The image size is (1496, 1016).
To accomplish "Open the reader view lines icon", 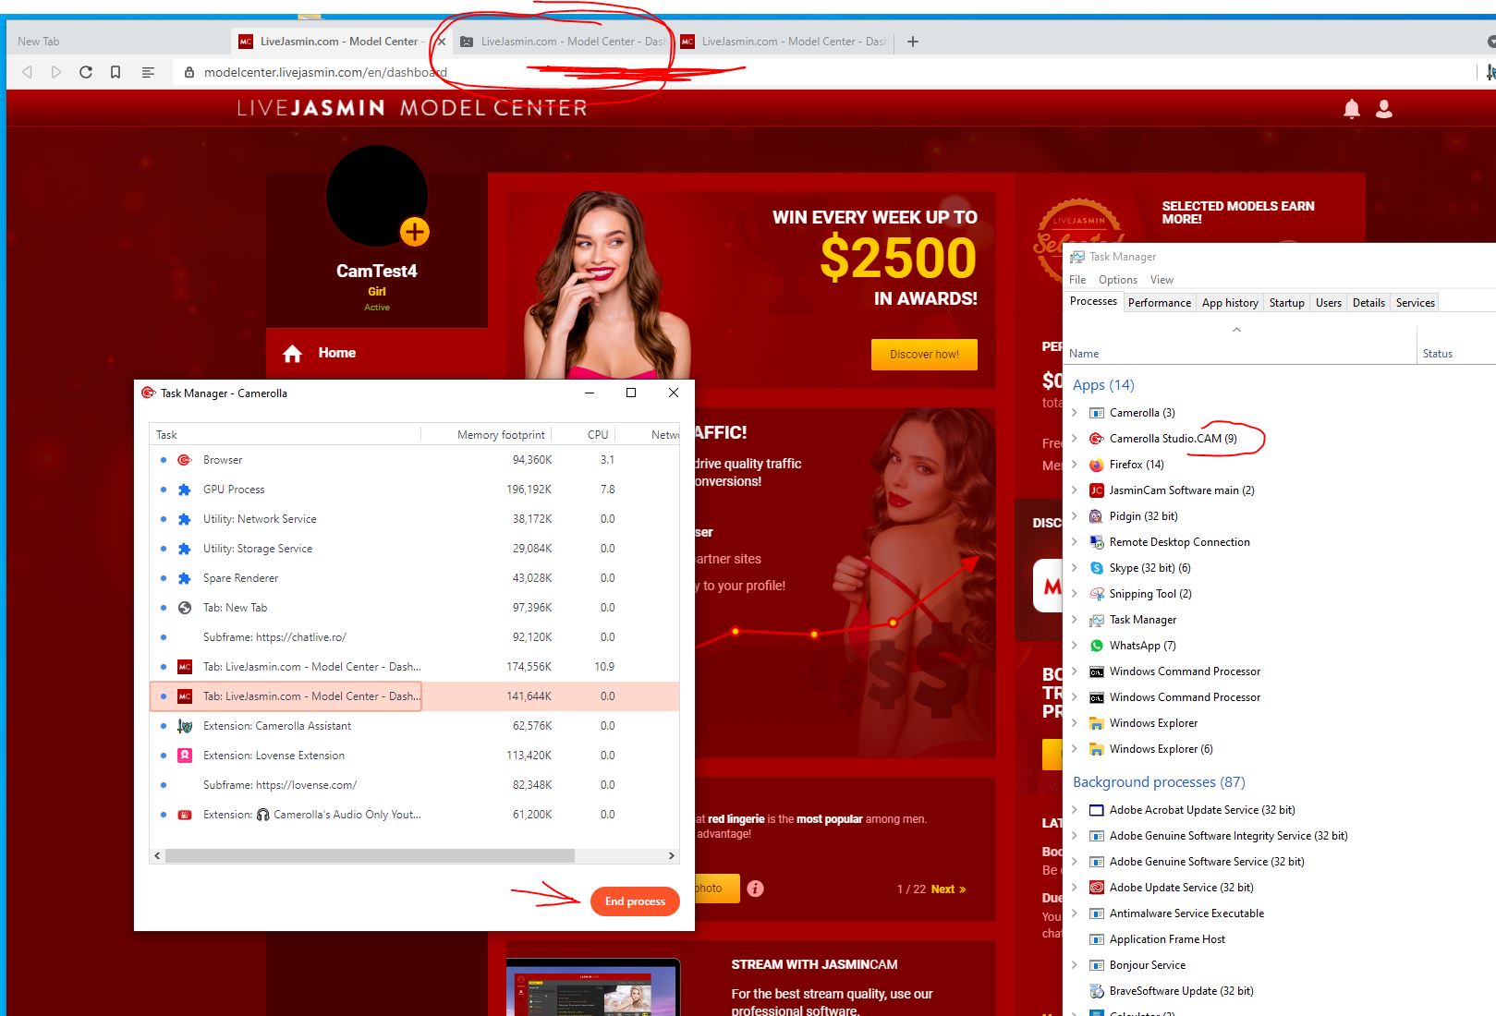I will pyautogui.click(x=148, y=72).
